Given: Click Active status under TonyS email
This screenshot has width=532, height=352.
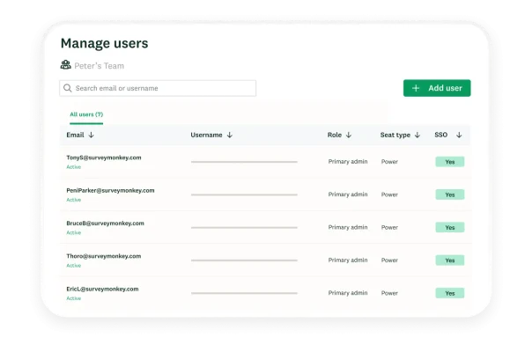Looking at the screenshot, I should pos(74,167).
